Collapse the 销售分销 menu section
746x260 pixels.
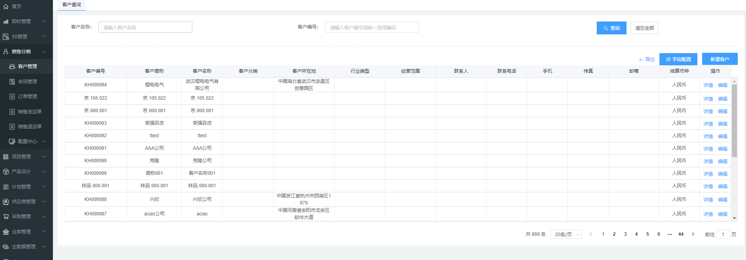pos(44,52)
